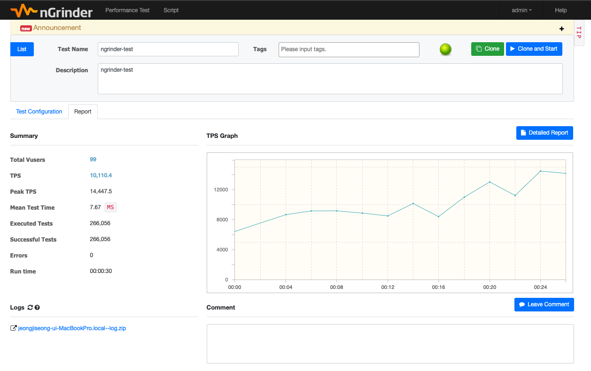Click the Announcement heading link
The width and height of the screenshot is (591, 371).
(x=57, y=28)
